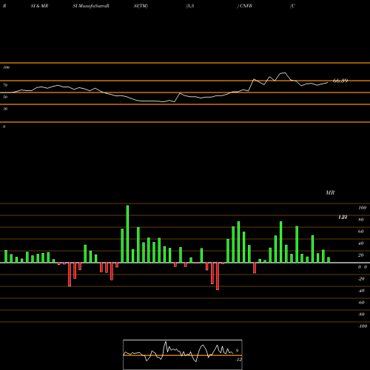370x370 pixels.
Task: Click the -100 label on MR axis
Action: click(x=363, y=326)
